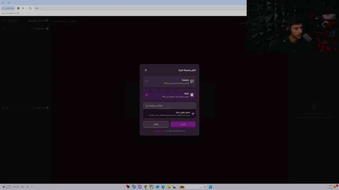The width and height of the screenshot is (339, 190).
Task: Open Discord from the taskbar
Action: [x=140, y=187]
